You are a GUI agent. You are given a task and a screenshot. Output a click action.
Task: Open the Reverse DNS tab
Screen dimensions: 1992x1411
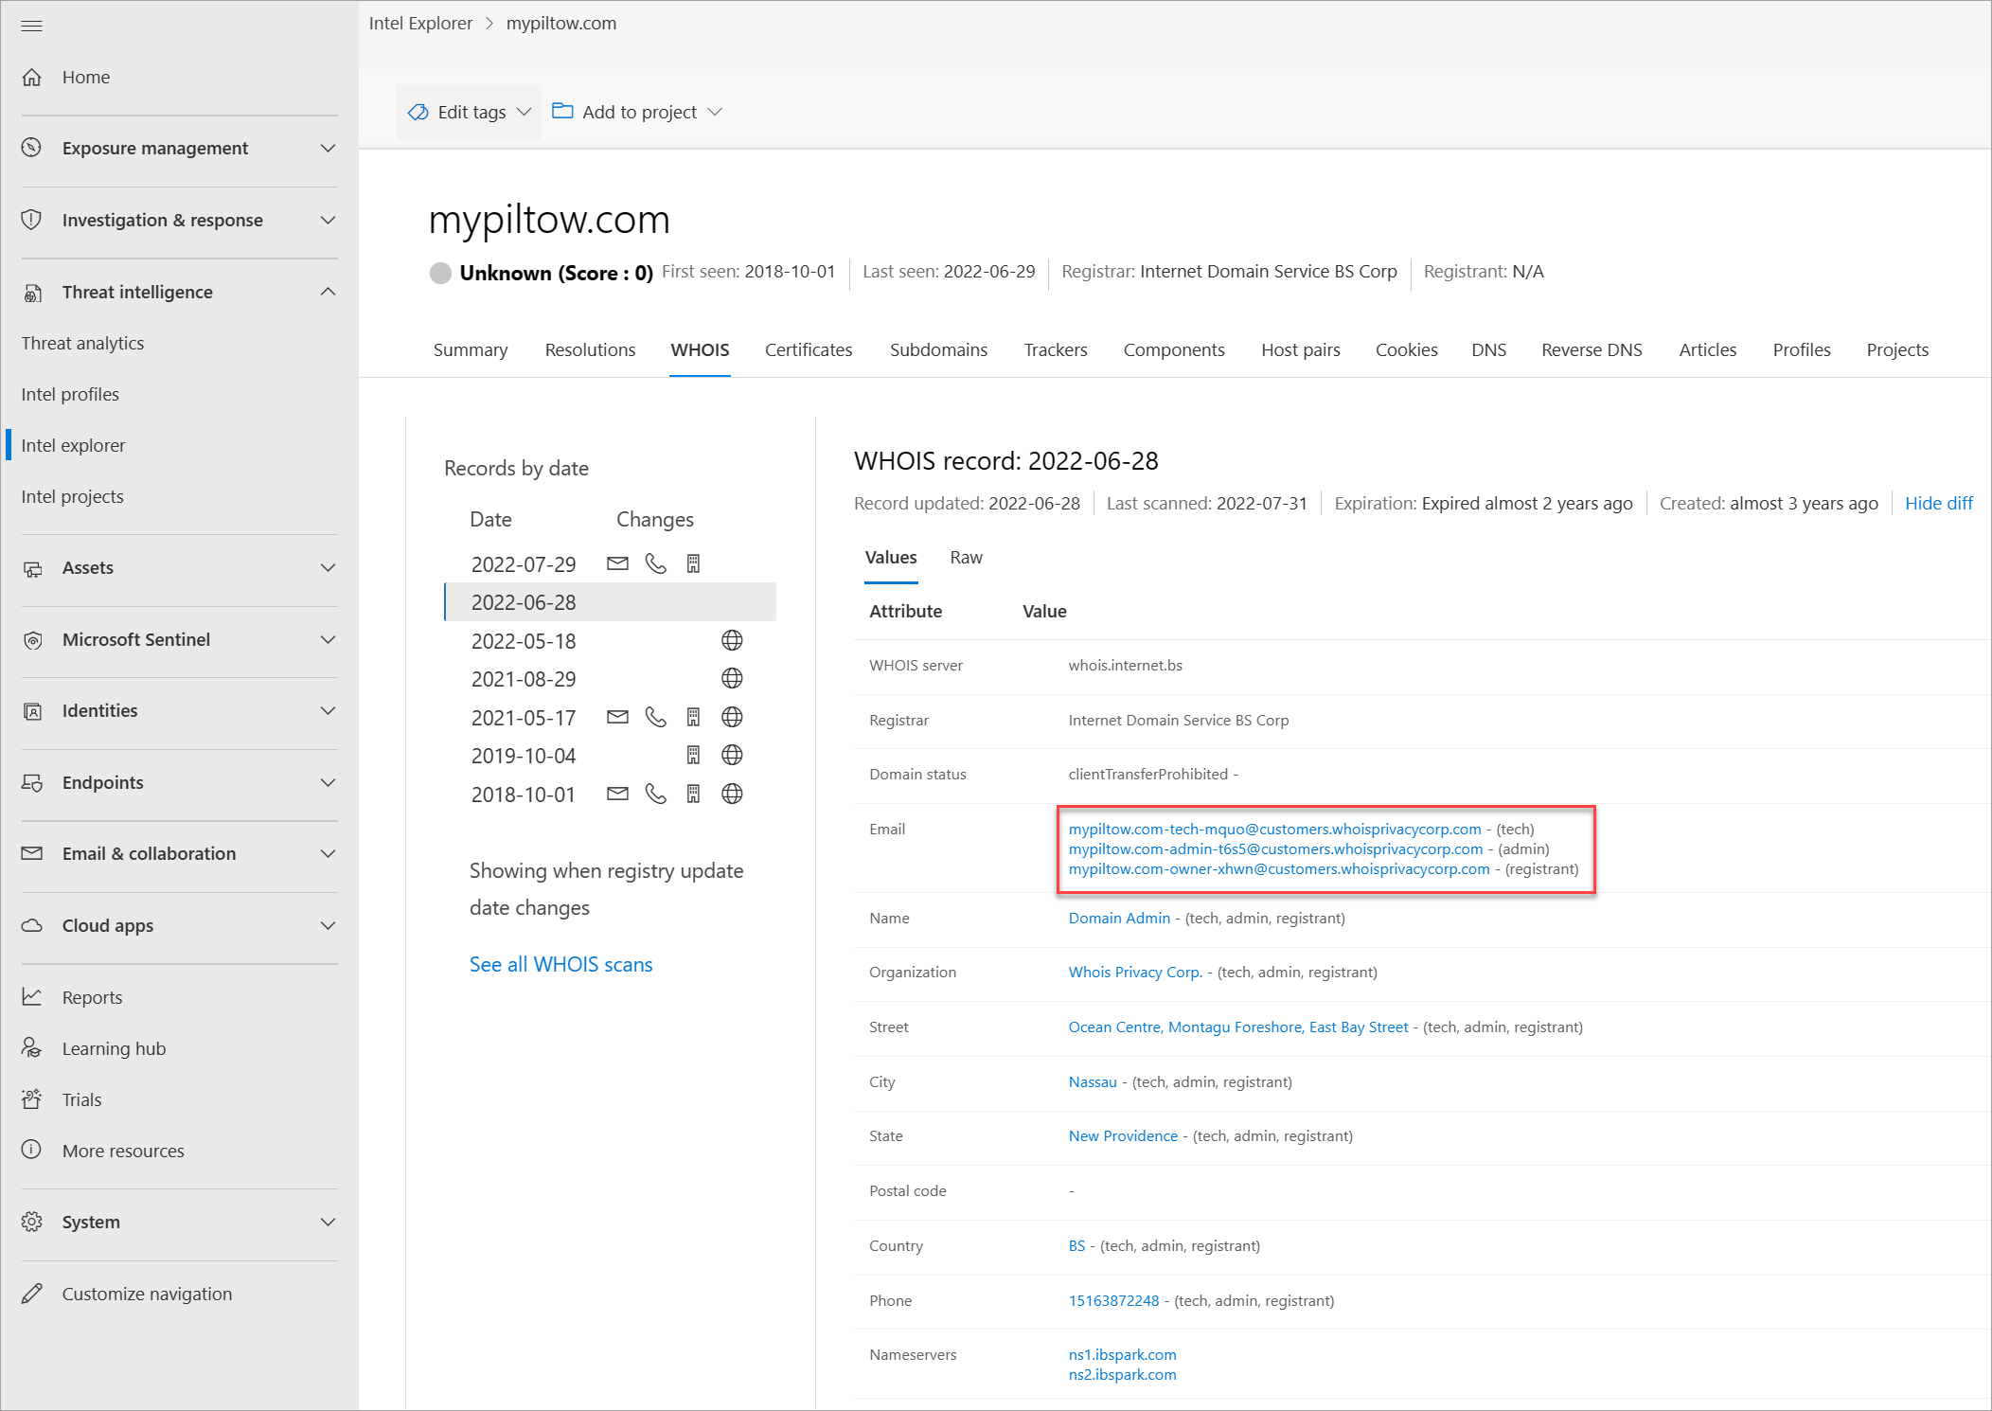point(1592,349)
